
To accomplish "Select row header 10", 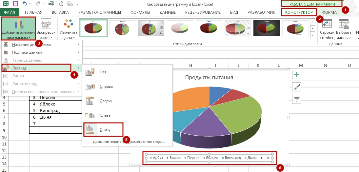I will (4, 137).
